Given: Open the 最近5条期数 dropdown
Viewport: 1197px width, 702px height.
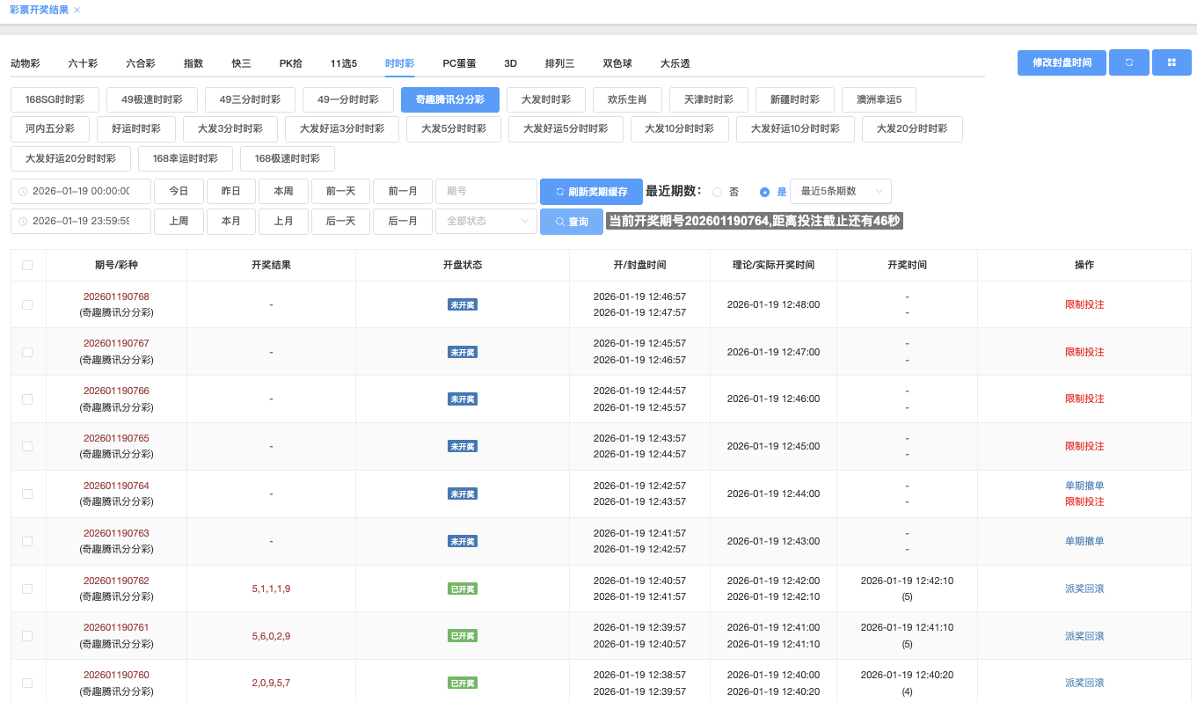Looking at the screenshot, I should coord(840,192).
